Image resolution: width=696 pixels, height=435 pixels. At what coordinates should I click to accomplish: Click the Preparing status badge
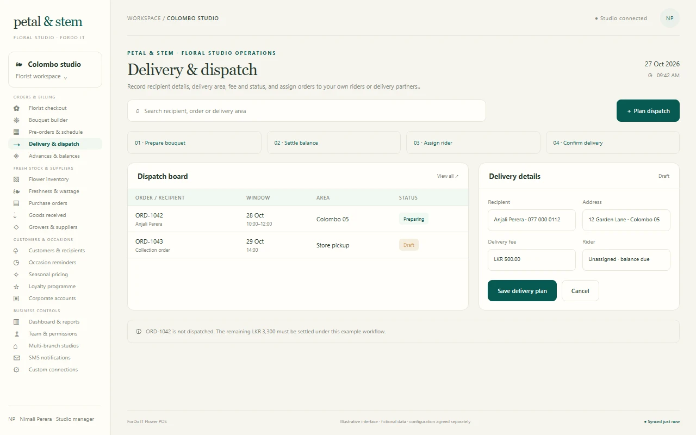[414, 219]
